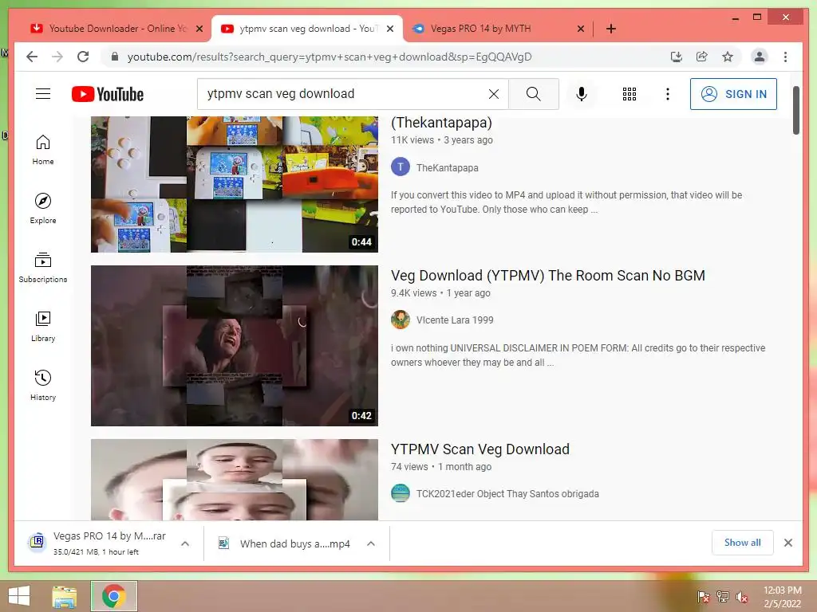Clear the search box with X icon
Viewport: 817px width, 612px height.
[x=493, y=94]
